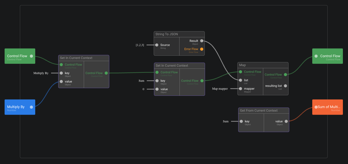The width and height of the screenshot is (348, 164).
Task: Click the list input port on Map node
Action: (241, 80)
